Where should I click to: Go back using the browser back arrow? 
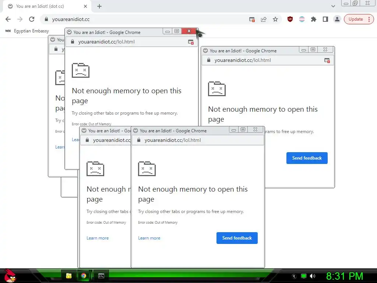[8, 19]
